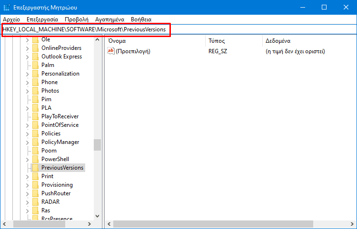Expand the PushRouter key
357x229 pixels.
coord(27,194)
